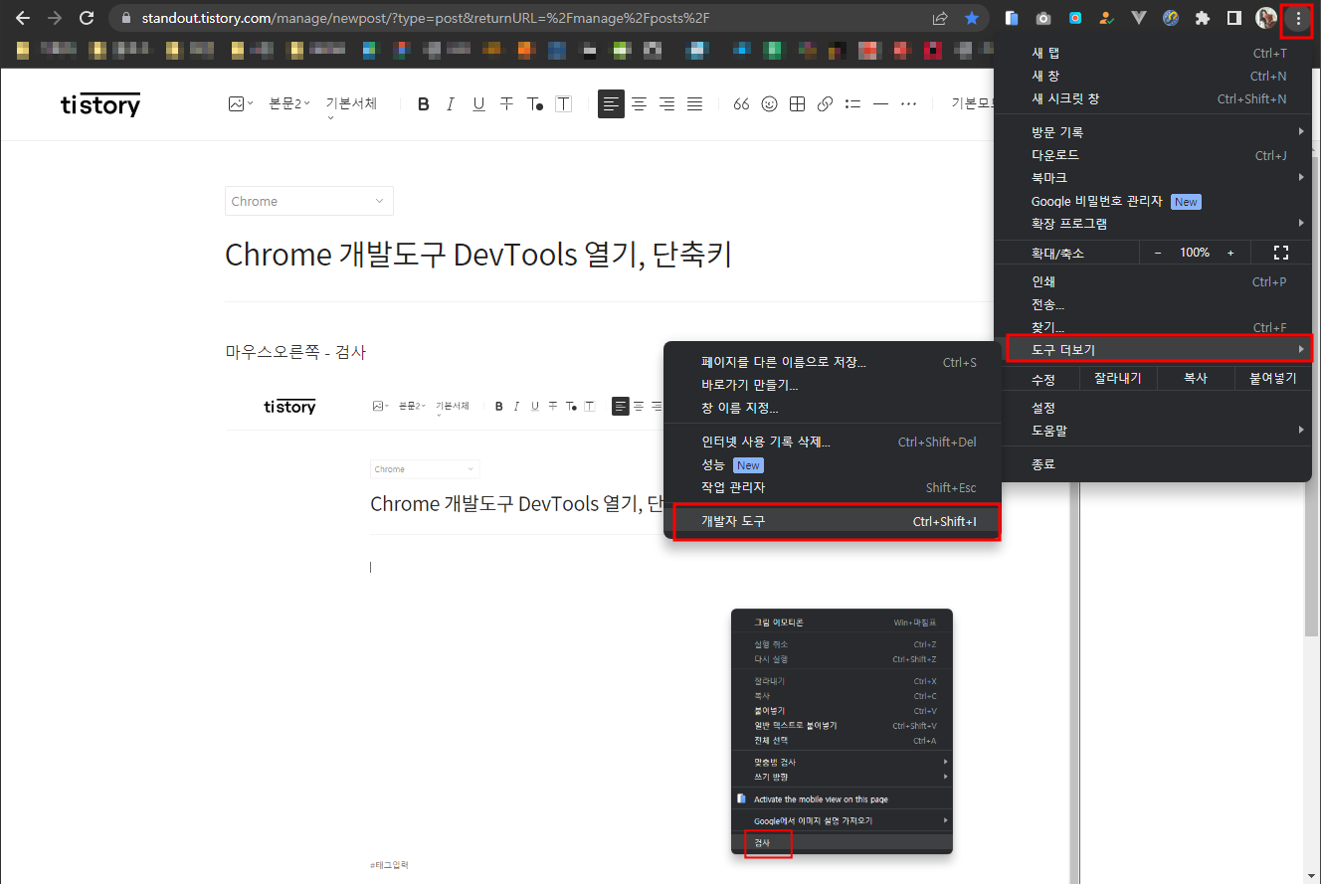Open 설정 from the Chrome menu
1321x884 pixels.
pos(1153,408)
